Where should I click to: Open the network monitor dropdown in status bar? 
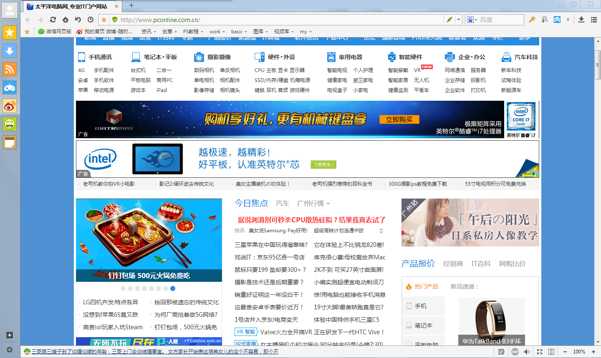click(x=502, y=352)
